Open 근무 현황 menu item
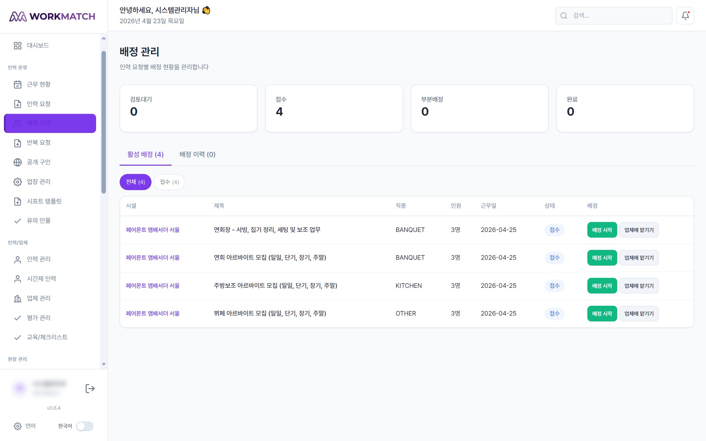Screen dimensions: 706x441 coord(50,84)
